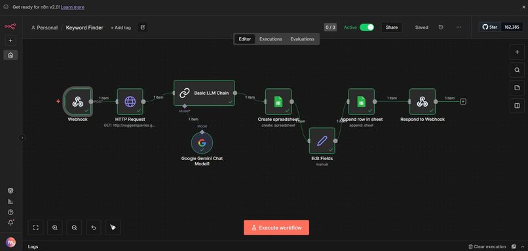Expand the Logs panel with chevron

tap(522, 246)
